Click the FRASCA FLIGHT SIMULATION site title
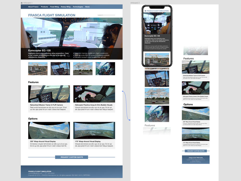241x181 pixels. pyautogui.click(x=51, y=15)
